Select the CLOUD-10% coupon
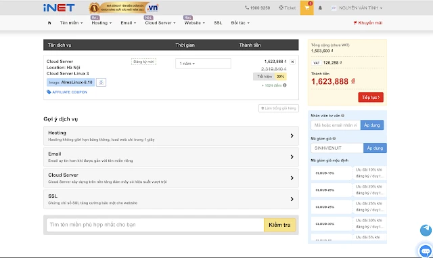The image size is (433, 258). [332, 173]
